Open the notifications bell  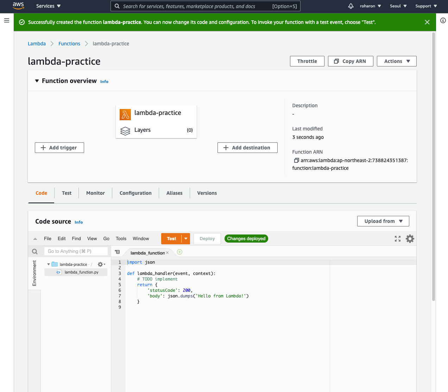point(351,6)
